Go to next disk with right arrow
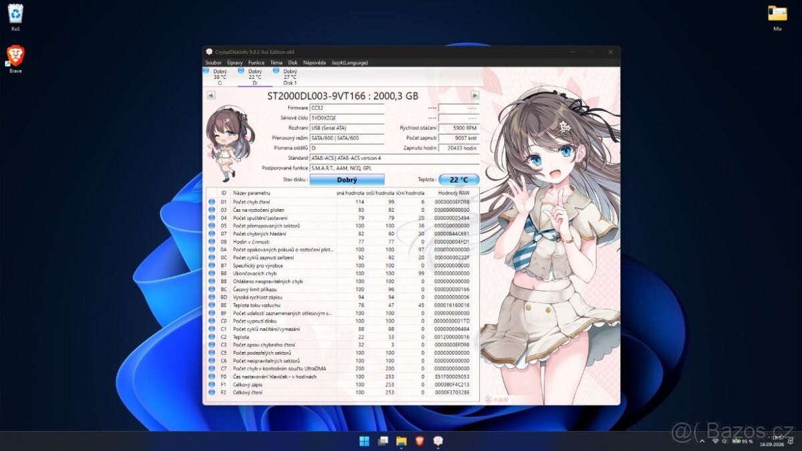802x451 pixels. click(475, 96)
